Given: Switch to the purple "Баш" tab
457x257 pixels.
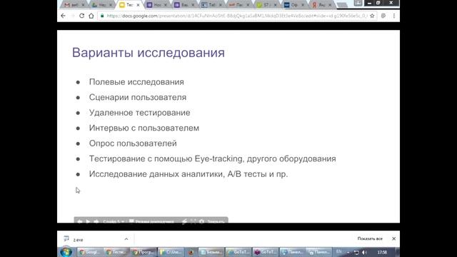Looking at the screenshot, I should pos(184,5).
